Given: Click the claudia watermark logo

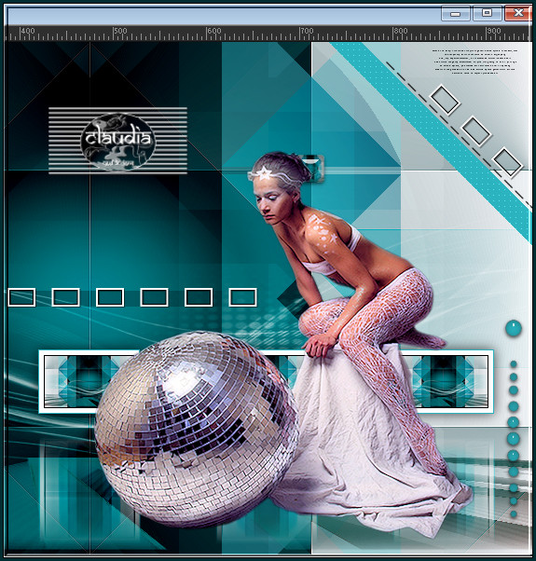Looking at the screenshot, I should pyautogui.click(x=117, y=141).
